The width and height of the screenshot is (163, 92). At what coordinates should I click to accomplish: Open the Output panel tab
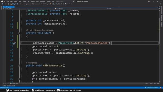(x=4, y=85)
